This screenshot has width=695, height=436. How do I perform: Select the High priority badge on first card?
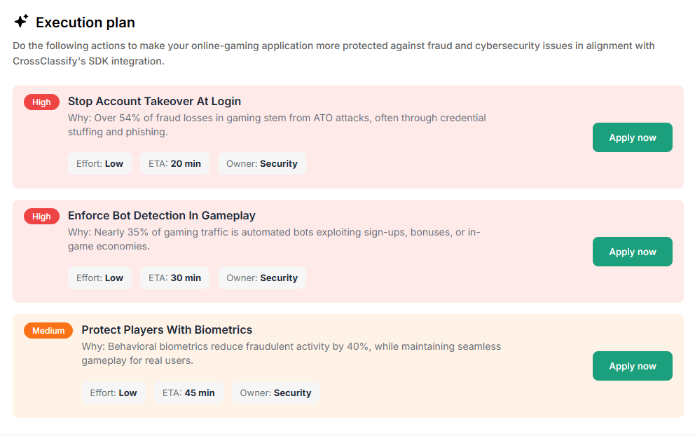[41, 102]
